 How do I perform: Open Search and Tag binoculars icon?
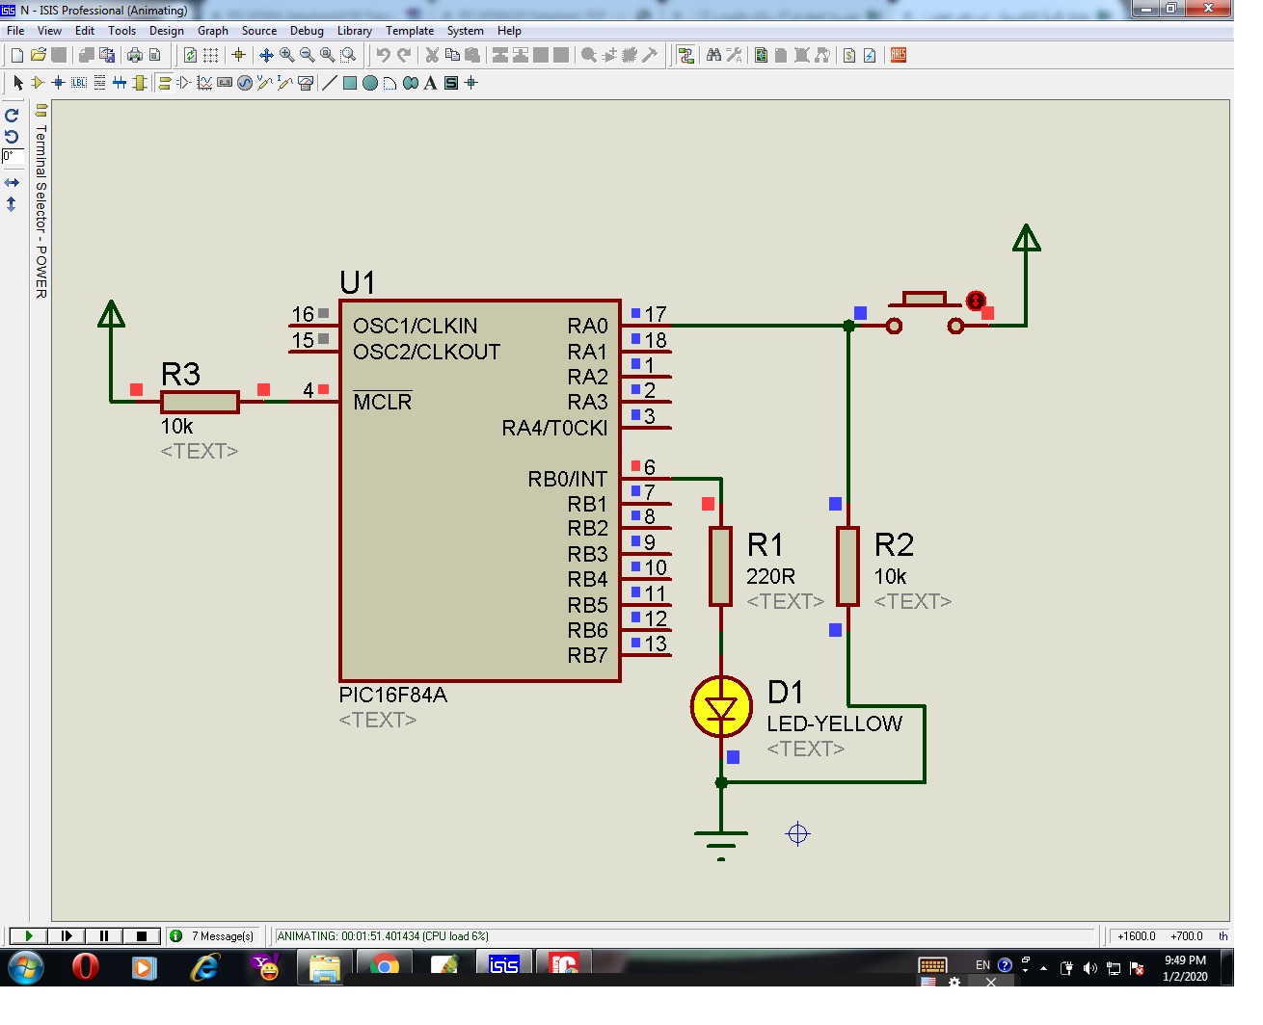713,55
